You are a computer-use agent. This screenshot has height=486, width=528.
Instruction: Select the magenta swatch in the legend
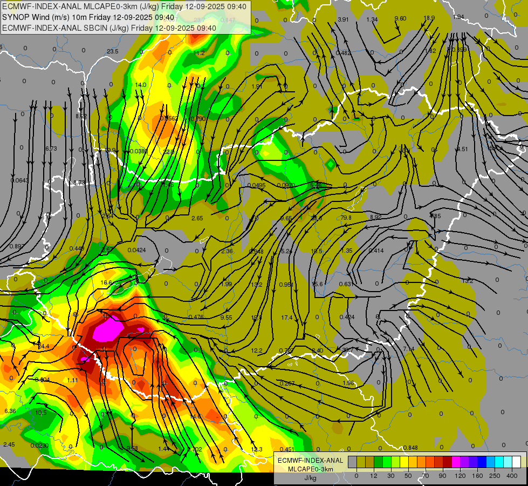point(456,462)
